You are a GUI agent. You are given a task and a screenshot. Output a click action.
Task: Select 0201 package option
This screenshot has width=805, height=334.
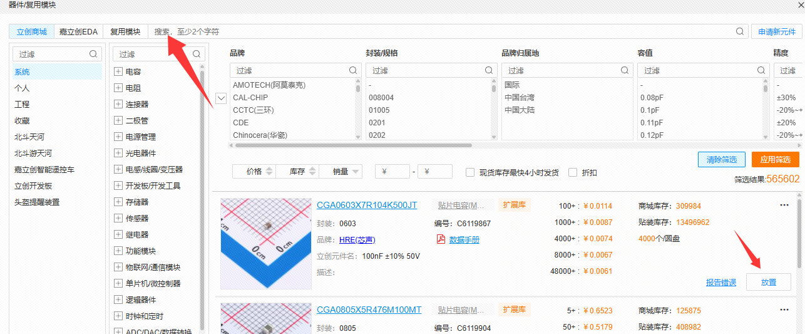377,122
